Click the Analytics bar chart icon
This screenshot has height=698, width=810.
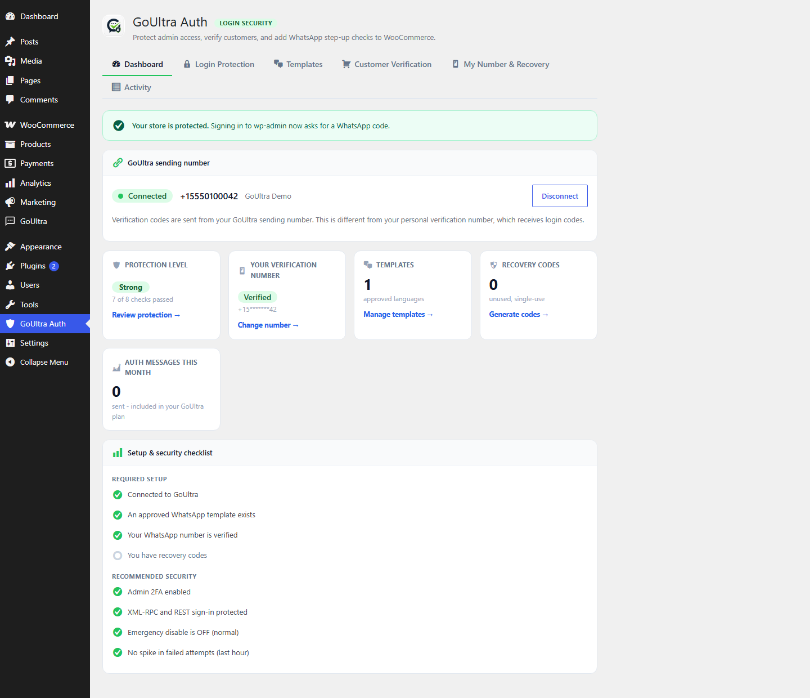coord(10,183)
